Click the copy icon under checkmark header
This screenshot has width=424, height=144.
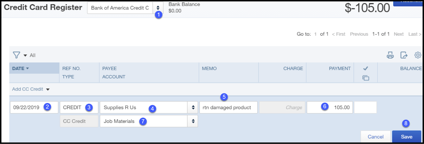tap(366, 78)
